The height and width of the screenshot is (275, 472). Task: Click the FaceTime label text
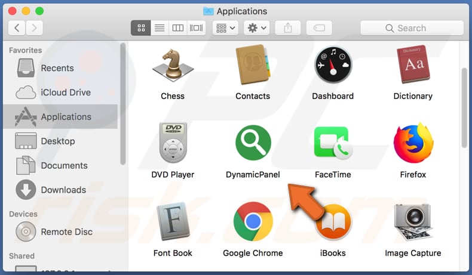click(333, 175)
